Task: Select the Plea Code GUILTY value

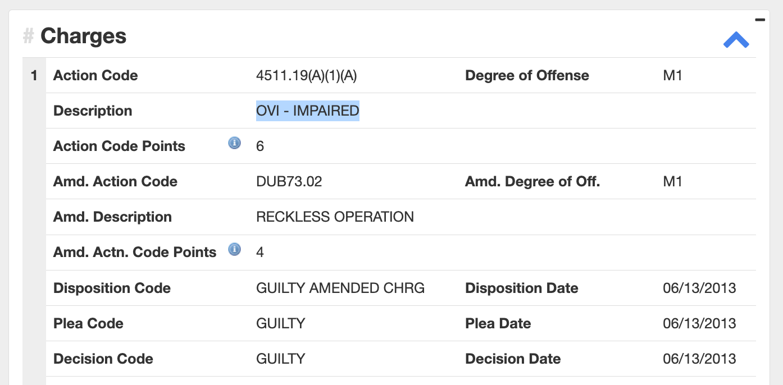Action: click(280, 323)
